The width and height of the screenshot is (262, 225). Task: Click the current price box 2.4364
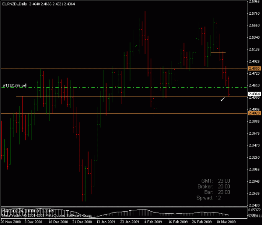254,94
